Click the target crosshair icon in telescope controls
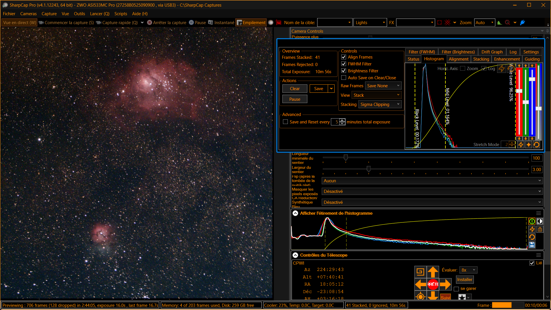551x310 pixels. pos(420,296)
